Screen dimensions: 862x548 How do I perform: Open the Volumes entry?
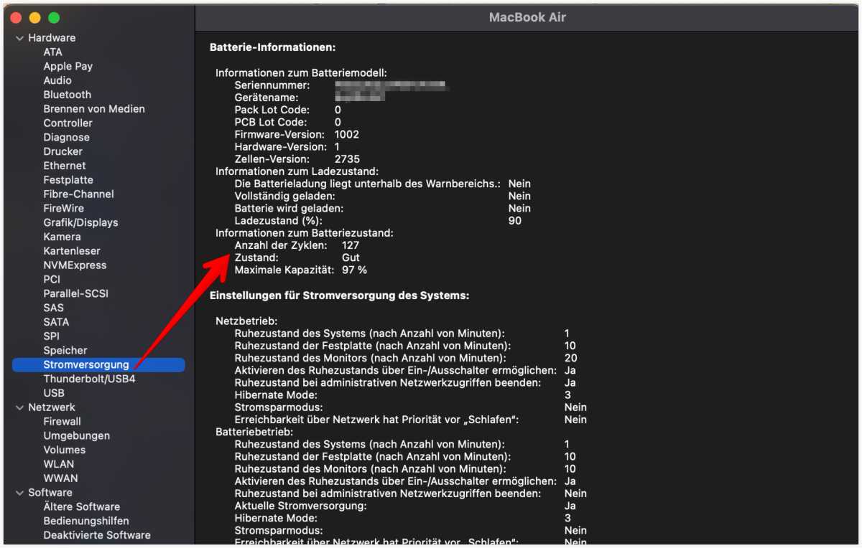pyautogui.click(x=64, y=450)
